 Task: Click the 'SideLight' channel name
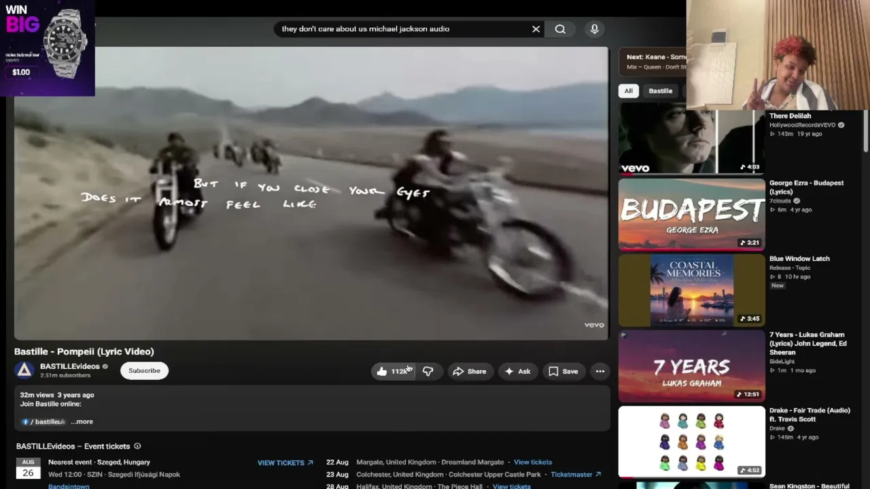[782, 362]
